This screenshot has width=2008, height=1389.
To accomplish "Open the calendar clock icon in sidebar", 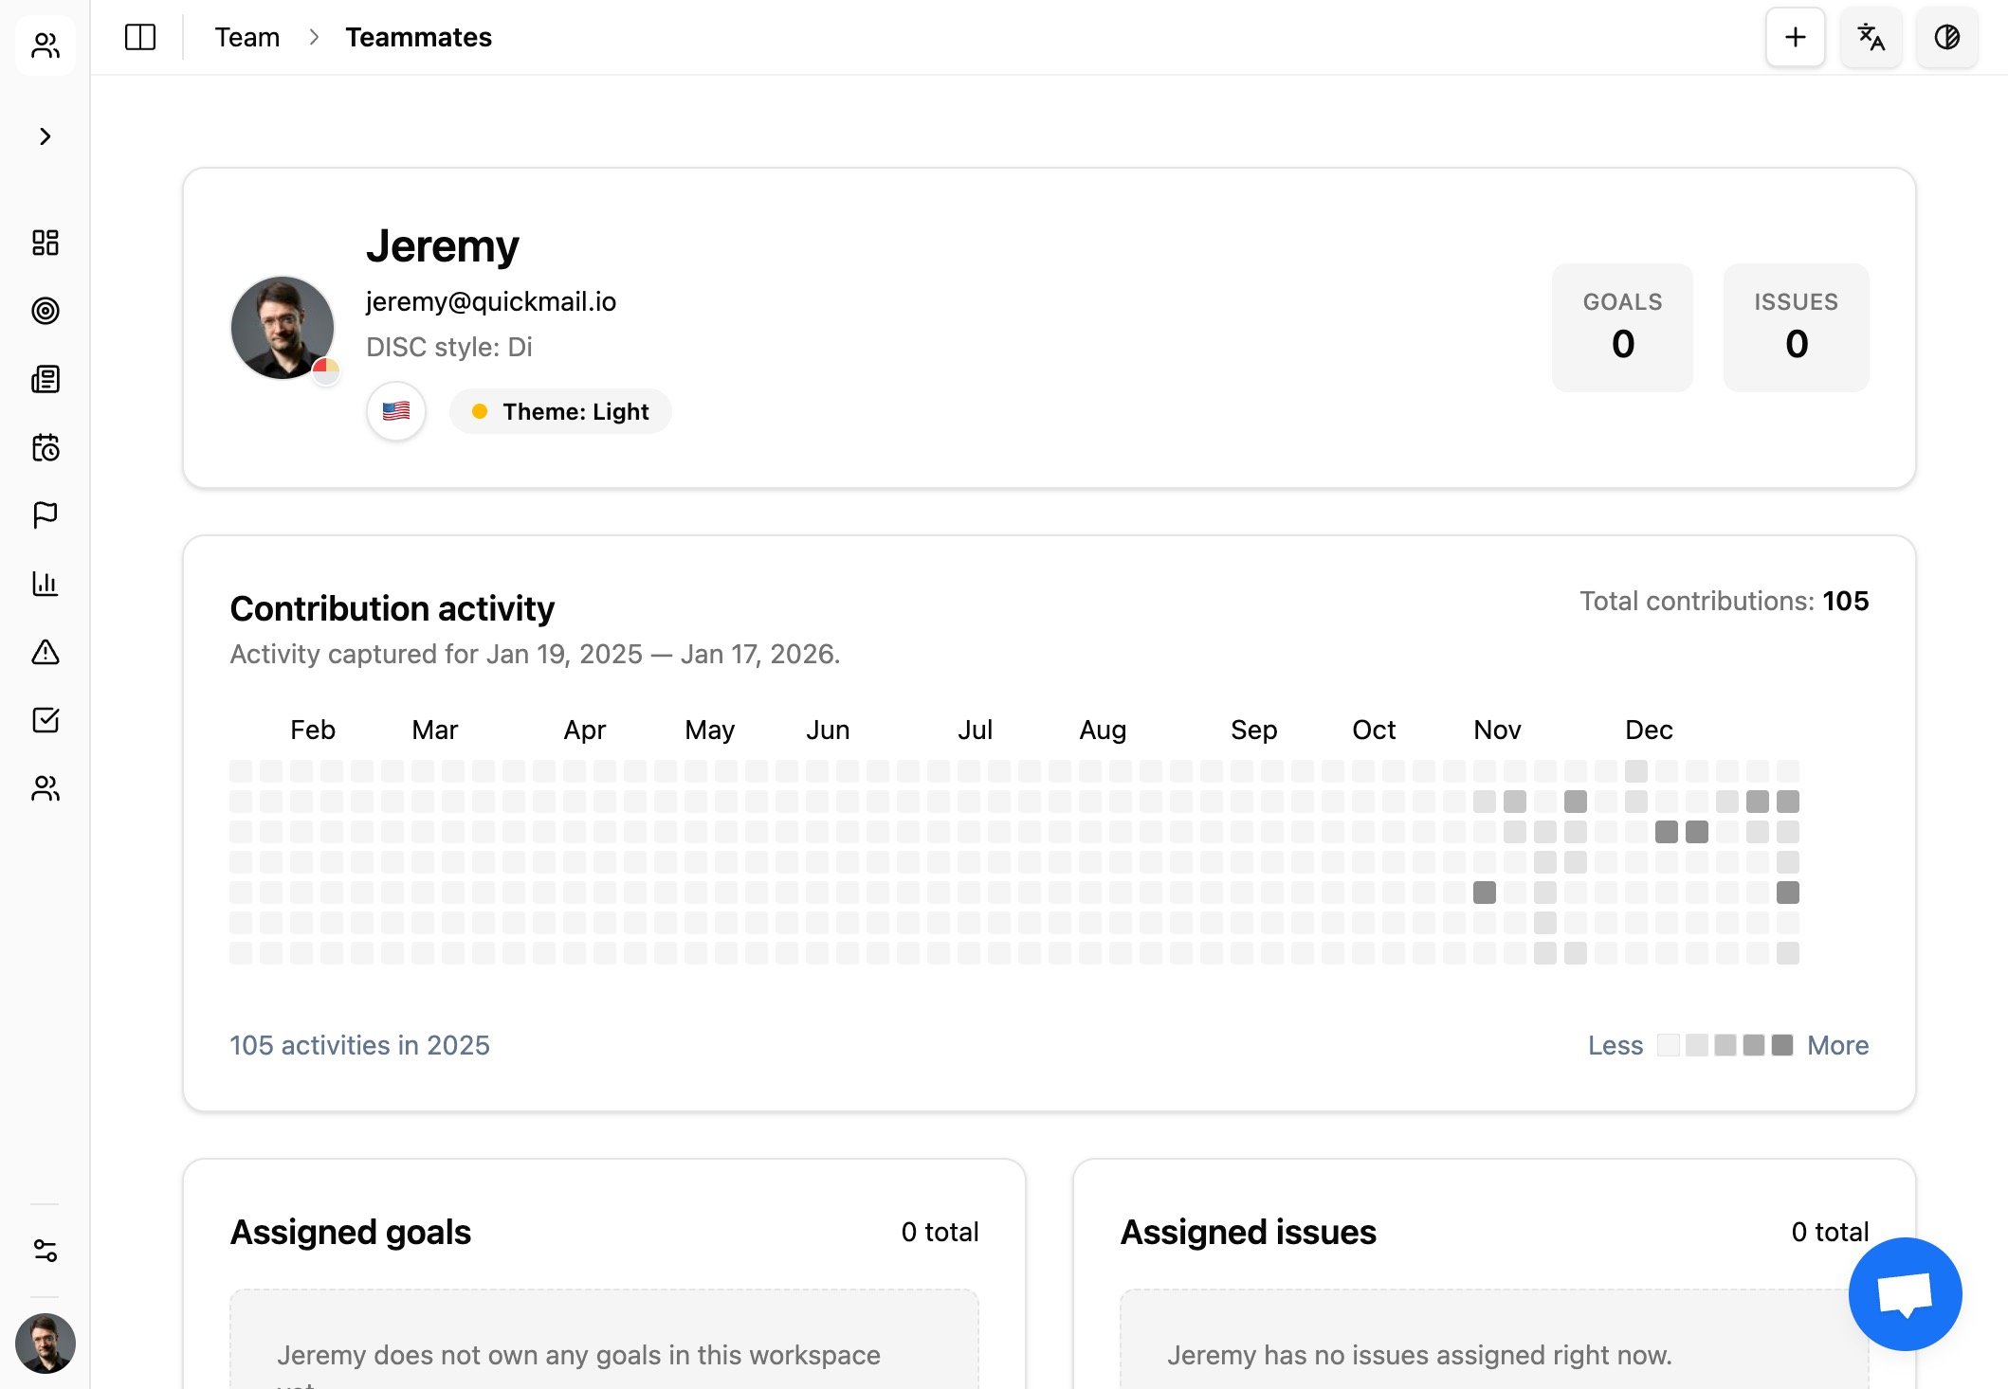I will click(46, 447).
